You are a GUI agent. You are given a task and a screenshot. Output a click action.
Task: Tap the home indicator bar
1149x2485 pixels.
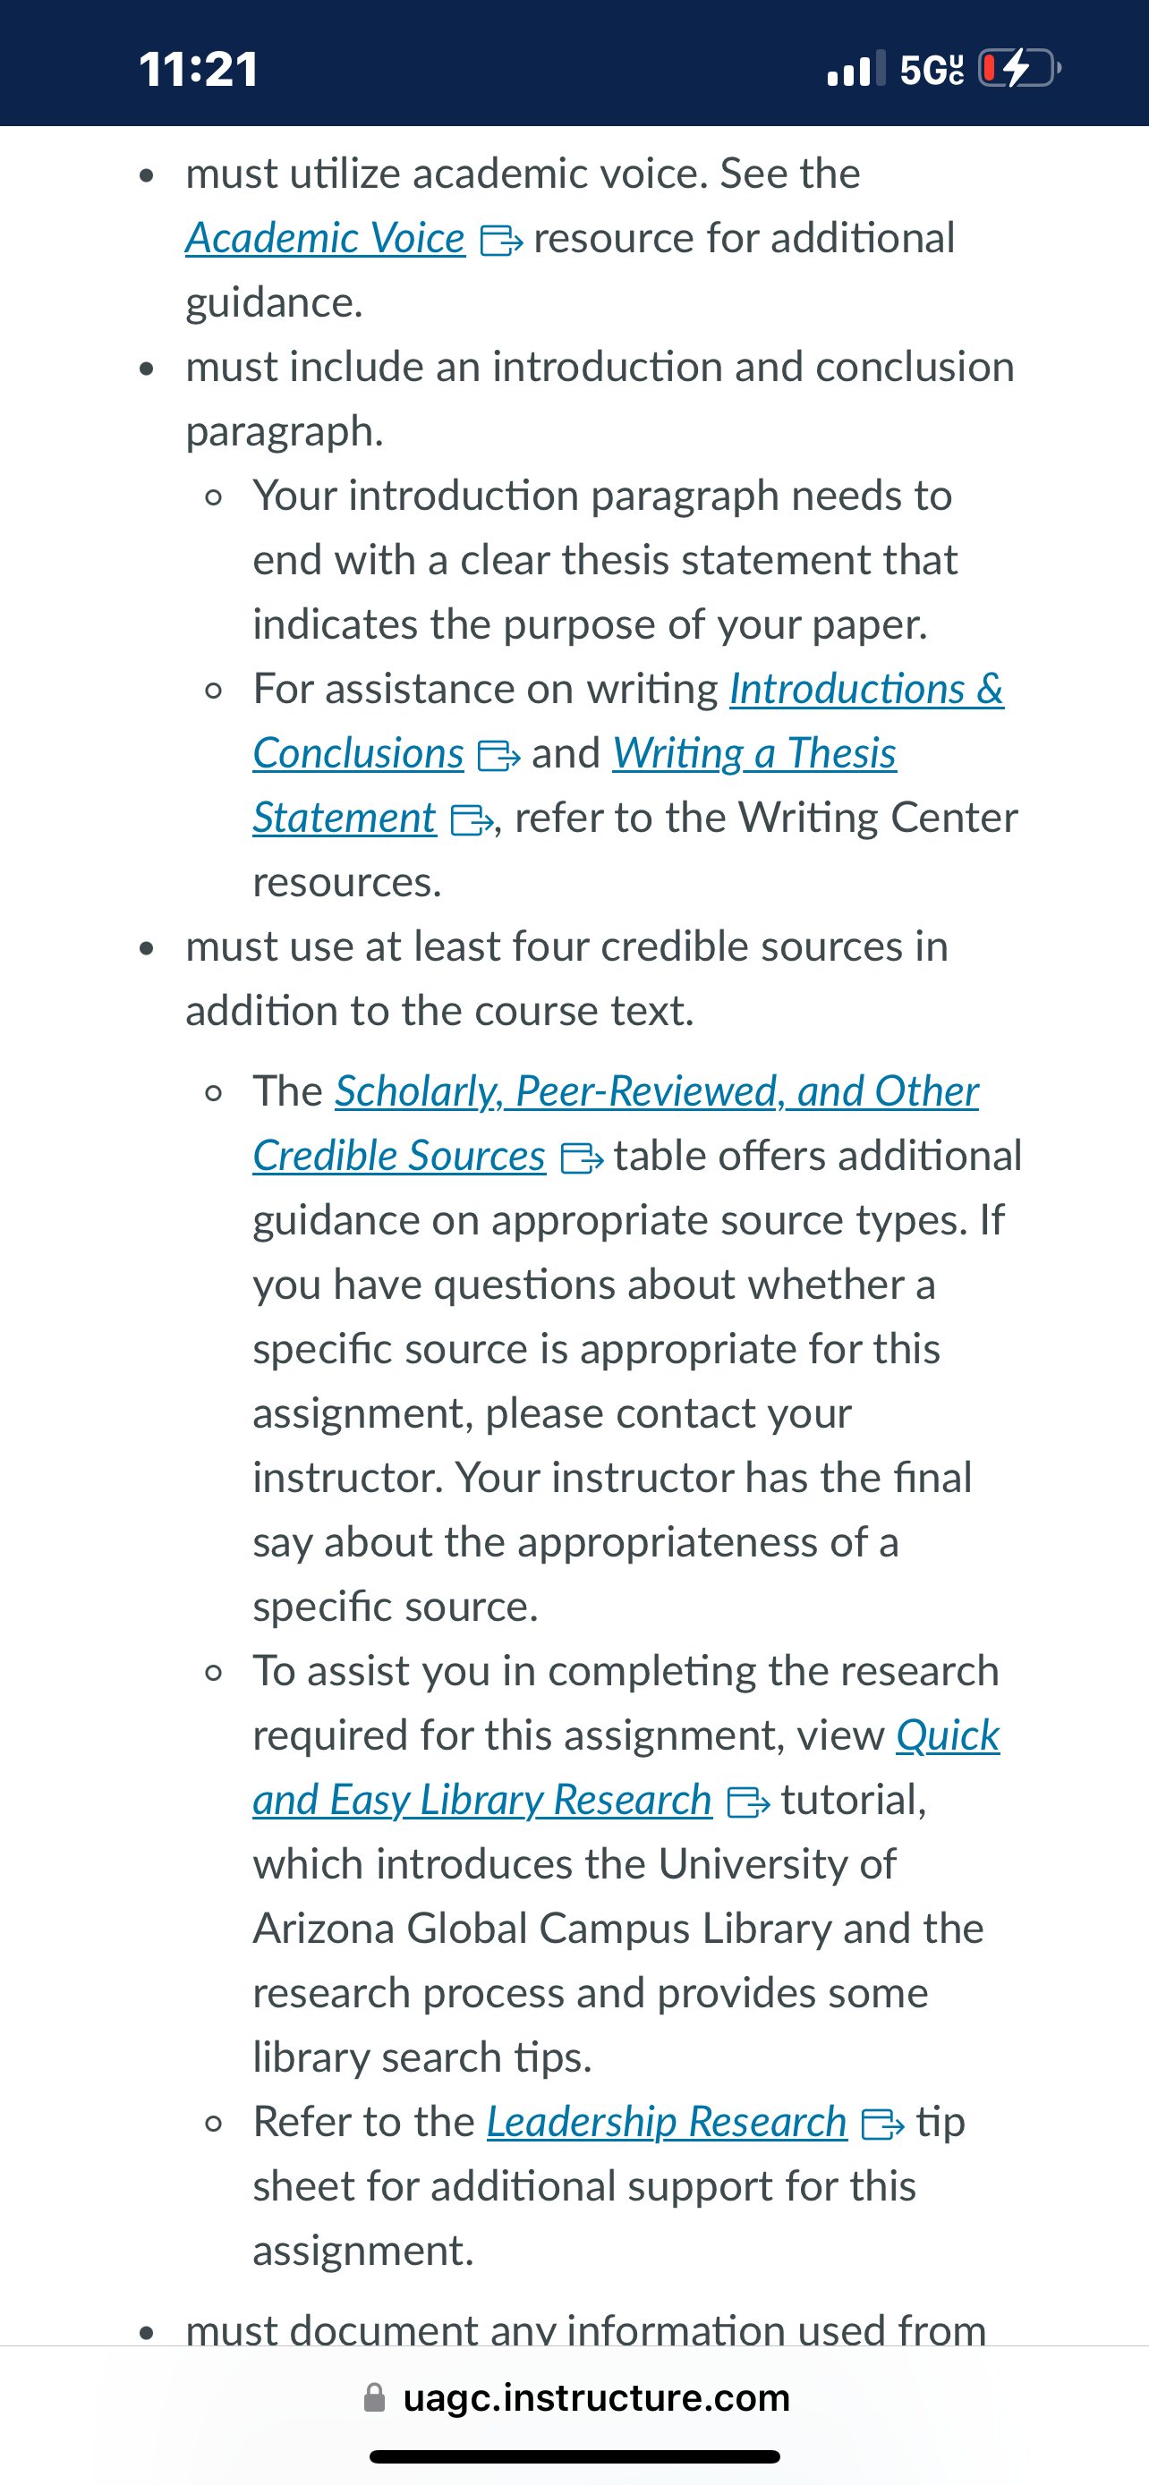575,2456
